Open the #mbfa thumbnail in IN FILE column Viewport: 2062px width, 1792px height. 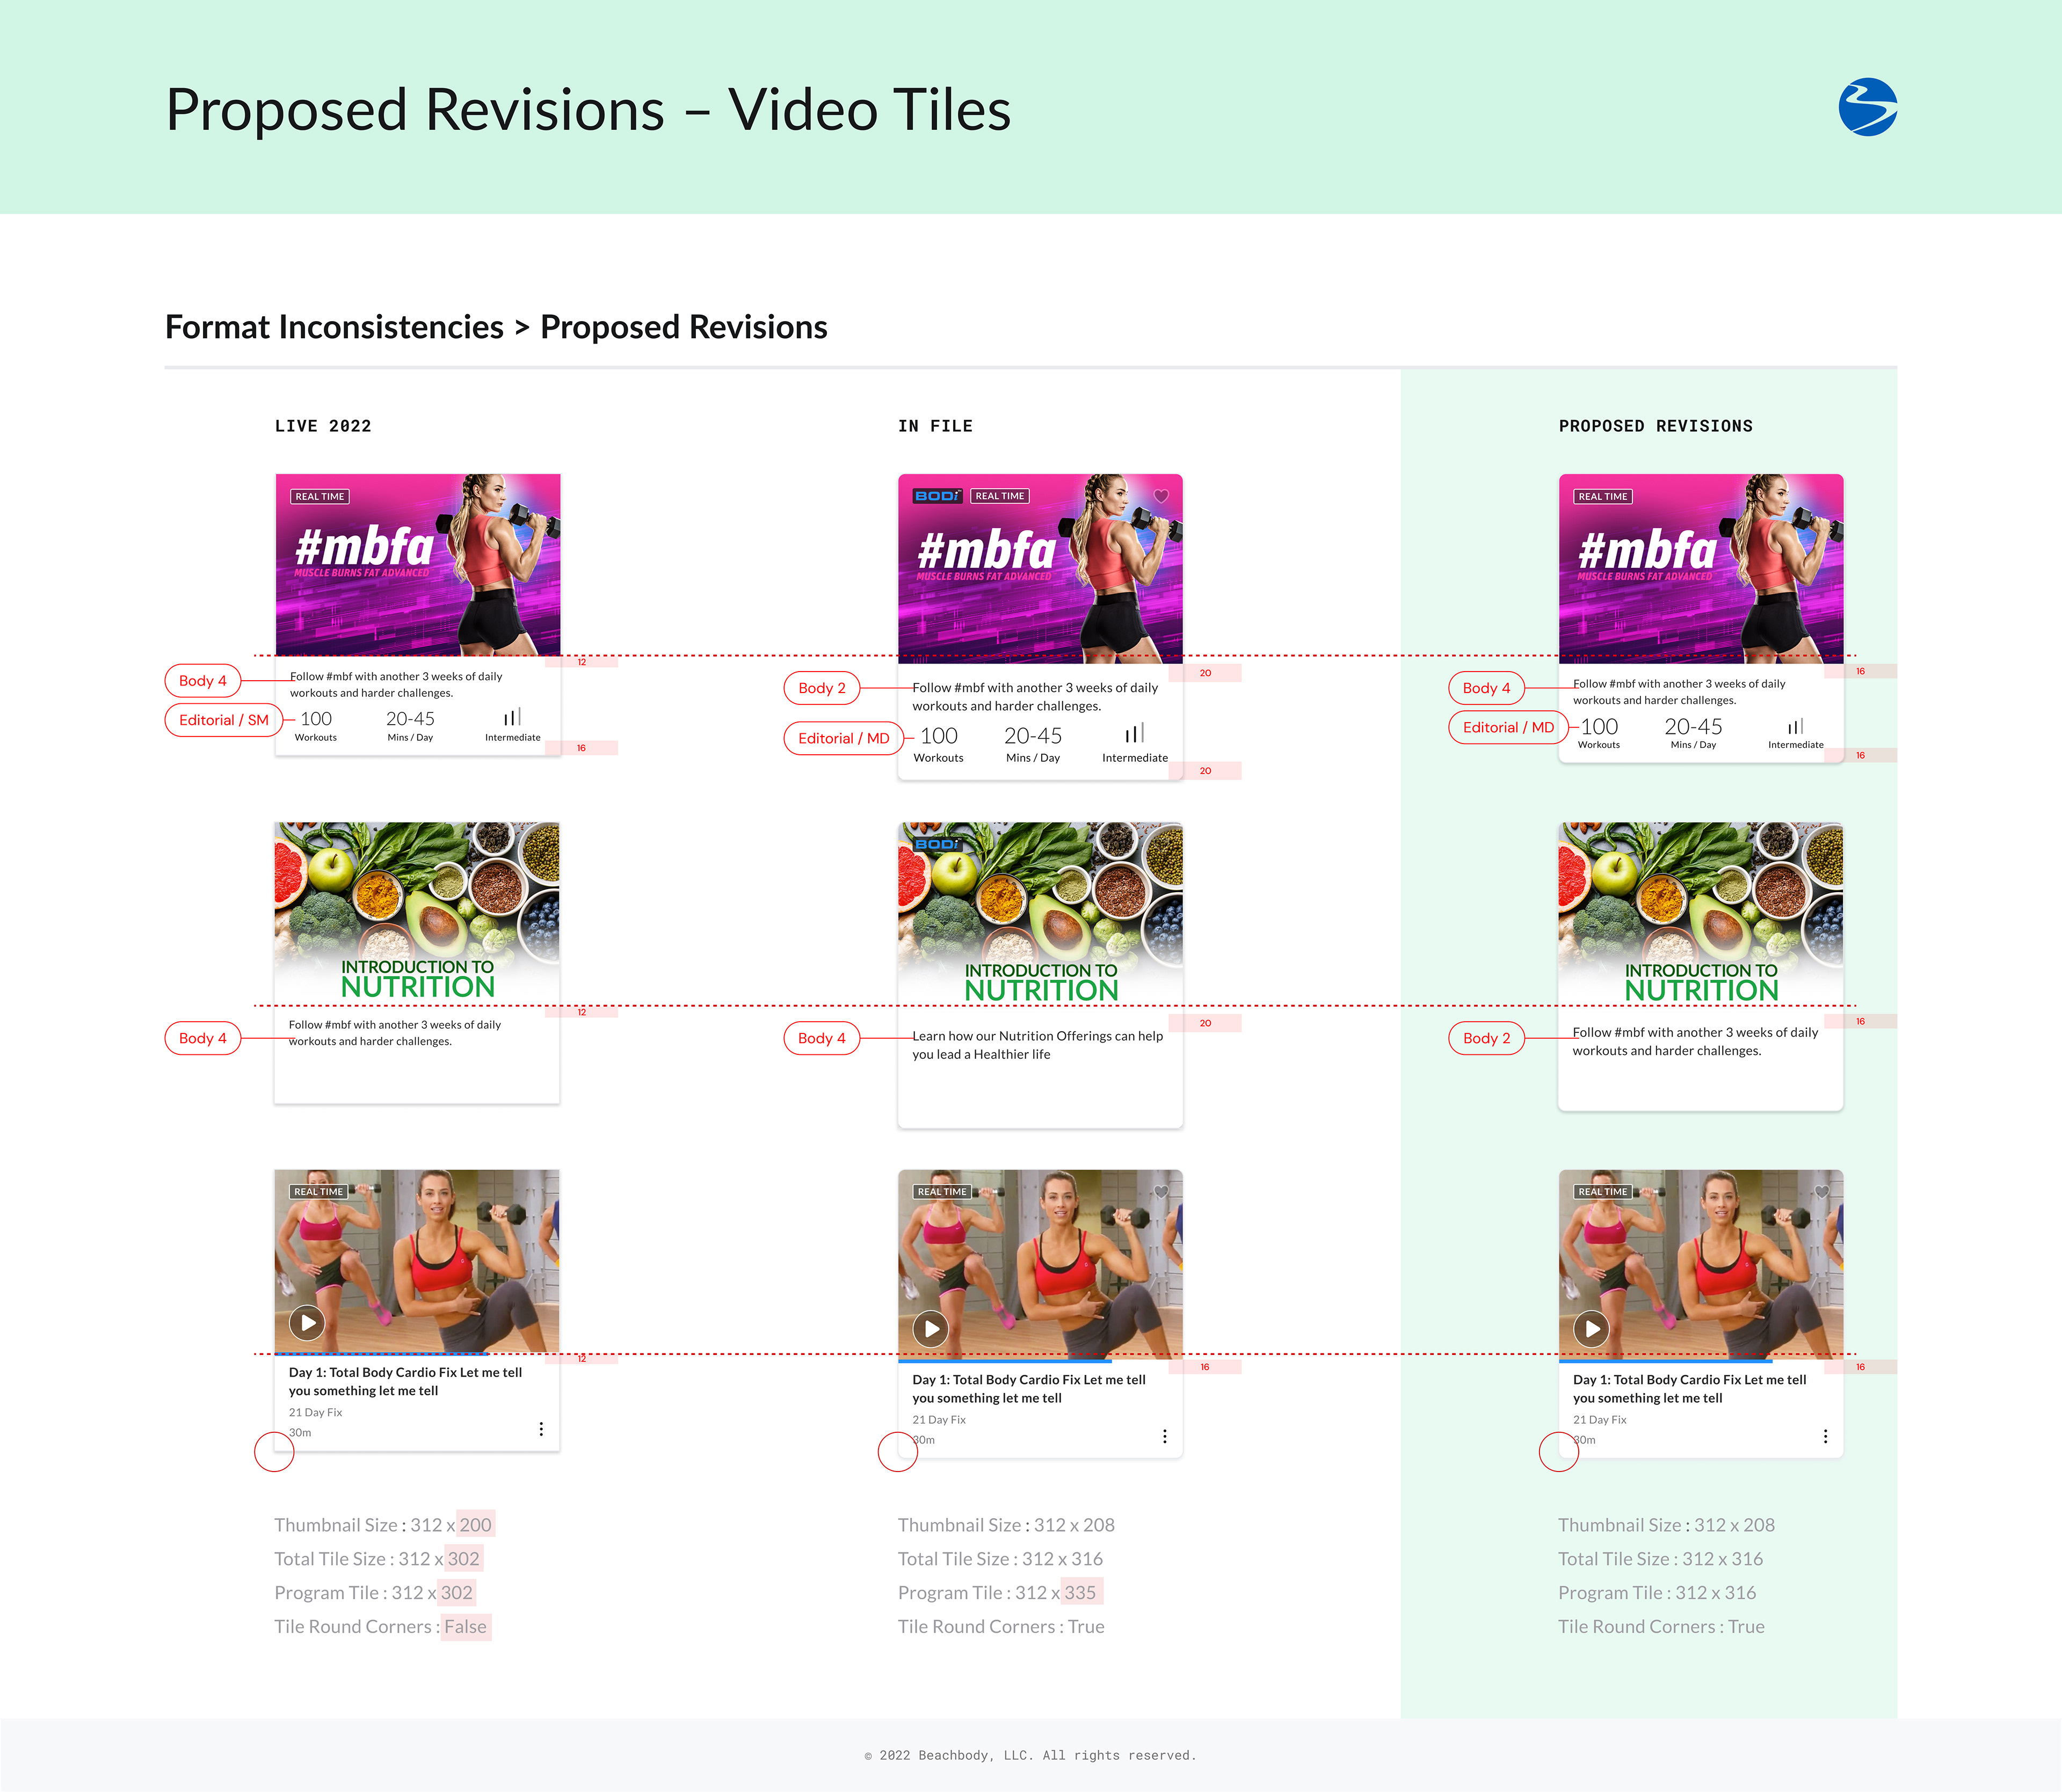(1040, 568)
